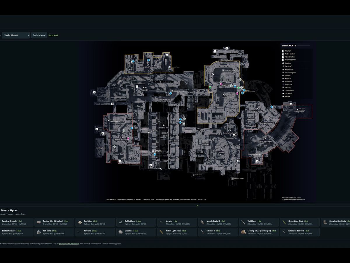Select the blue marker by Assembly Admin Key
Viewport: 350px width, 263px height.
click(171, 93)
